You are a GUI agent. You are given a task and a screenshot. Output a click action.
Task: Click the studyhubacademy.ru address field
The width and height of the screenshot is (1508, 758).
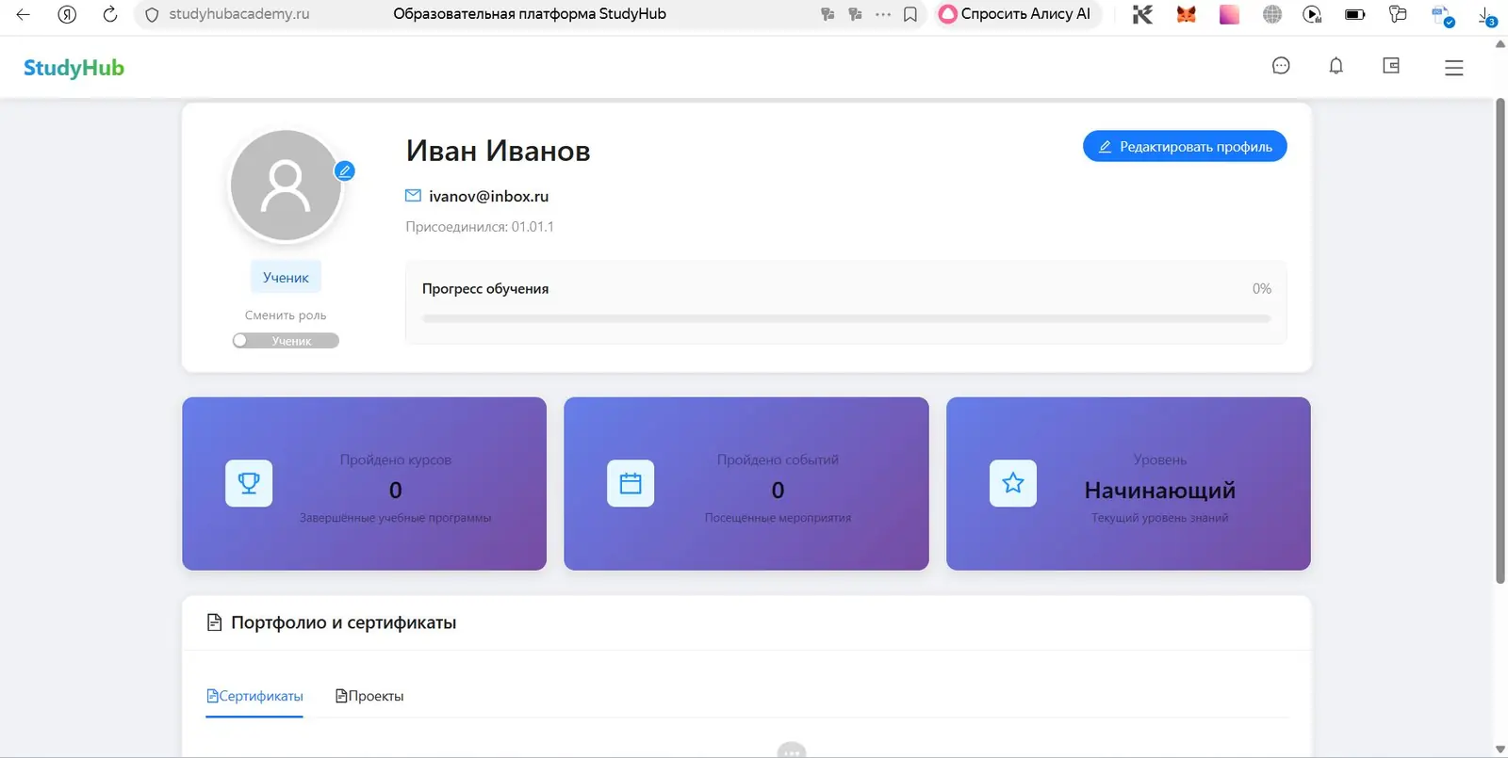(239, 14)
